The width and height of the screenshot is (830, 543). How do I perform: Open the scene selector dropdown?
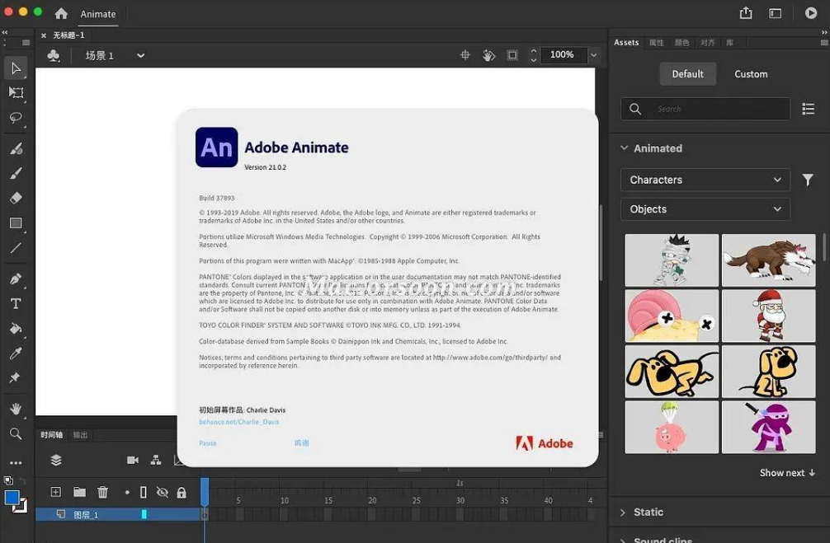tap(140, 55)
